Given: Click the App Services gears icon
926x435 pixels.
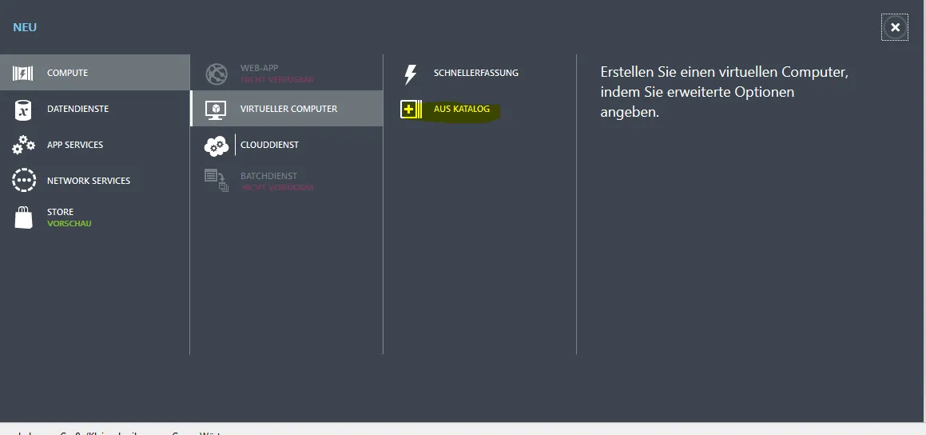Looking at the screenshot, I should click(x=23, y=145).
